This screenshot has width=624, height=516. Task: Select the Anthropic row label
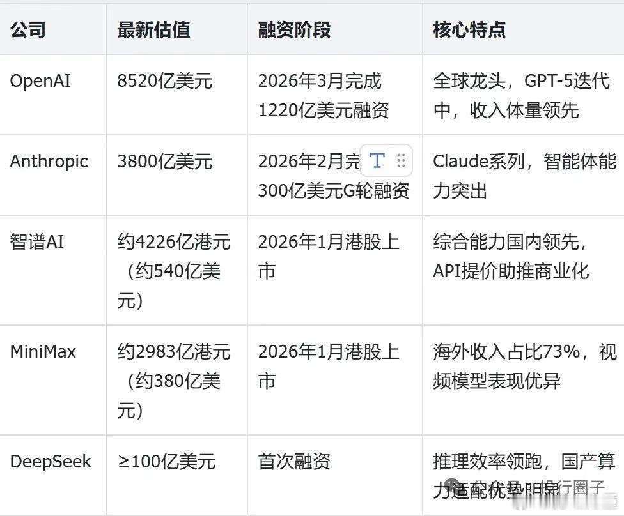pyautogui.click(x=50, y=161)
